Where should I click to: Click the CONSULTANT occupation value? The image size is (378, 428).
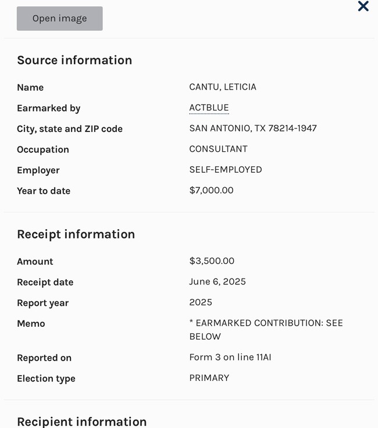click(218, 149)
